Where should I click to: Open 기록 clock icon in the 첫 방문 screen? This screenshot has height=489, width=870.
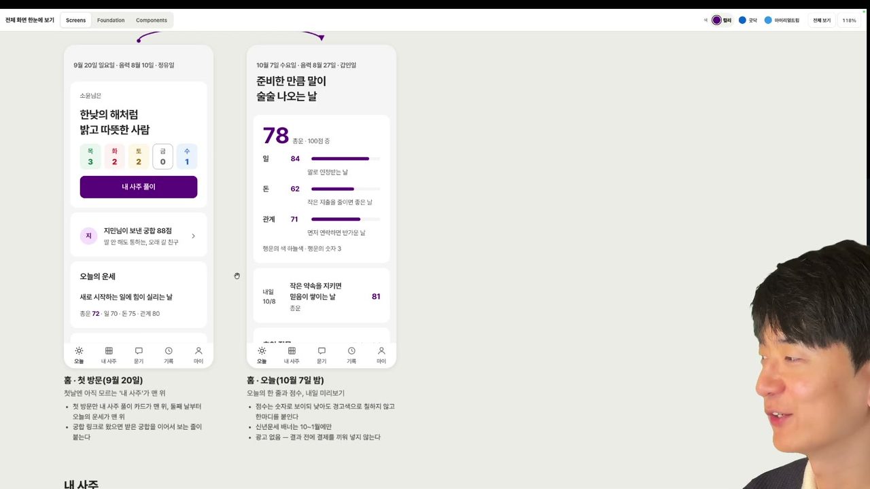169,351
